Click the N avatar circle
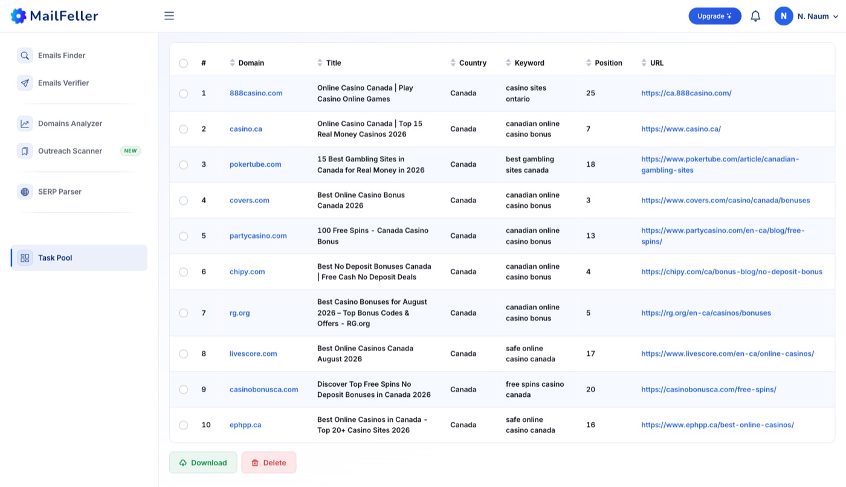This screenshot has height=487, width=846. tap(783, 16)
